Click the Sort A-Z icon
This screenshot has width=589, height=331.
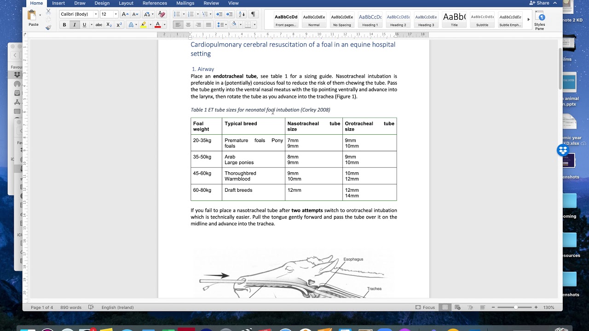tap(242, 14)
